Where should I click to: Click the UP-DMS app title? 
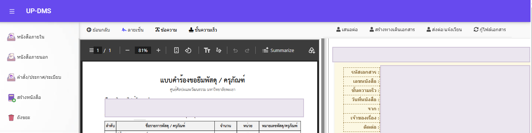(39, 11)
